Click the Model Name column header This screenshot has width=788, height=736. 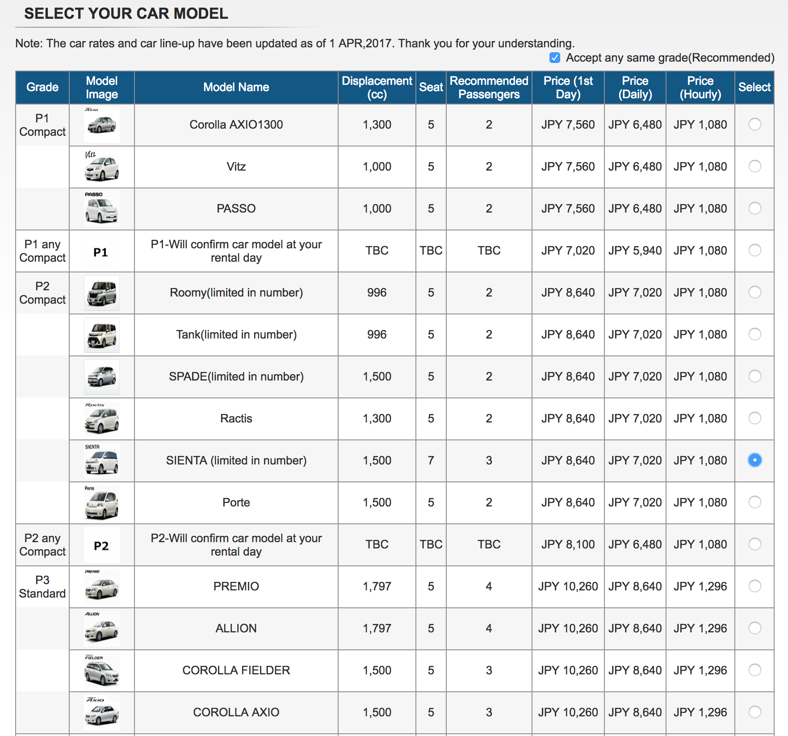[236, 87]
